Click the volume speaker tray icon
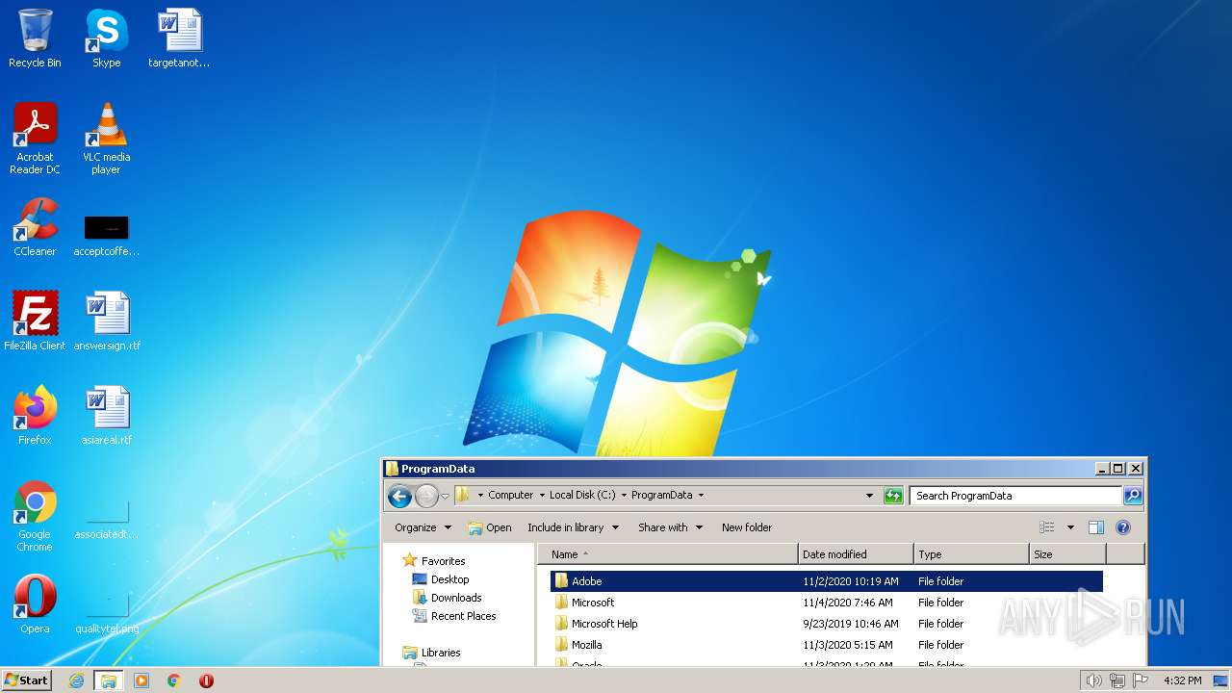This screenshot has height=693, width=1232. [x=1093, y=680]
